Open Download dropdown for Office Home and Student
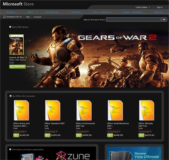Viewport: 169px width, 160px height. [x=20, y=132]
